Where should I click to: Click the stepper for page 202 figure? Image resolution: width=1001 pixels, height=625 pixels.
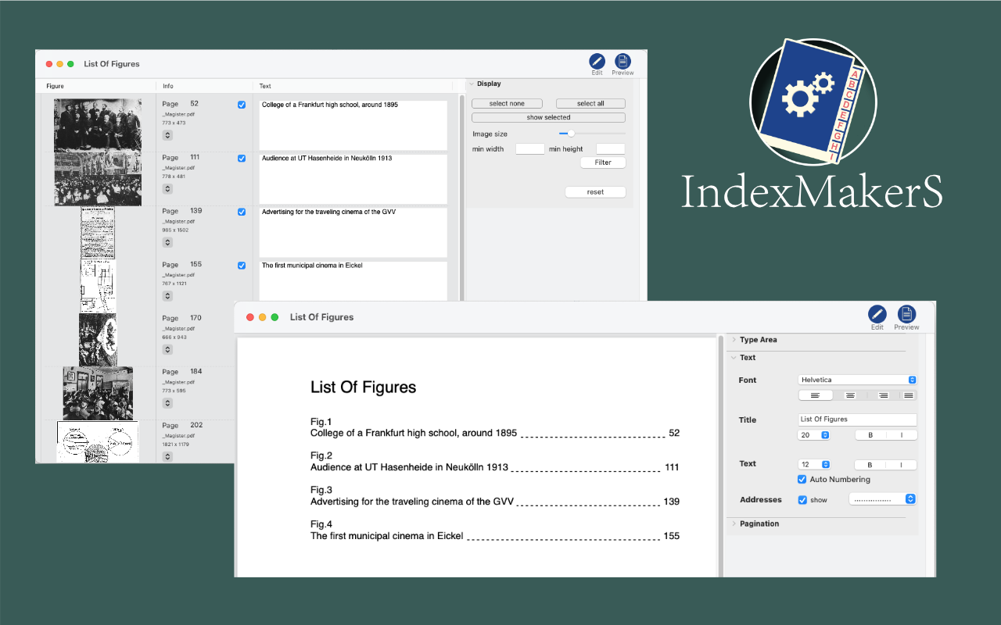click(167, 456)
